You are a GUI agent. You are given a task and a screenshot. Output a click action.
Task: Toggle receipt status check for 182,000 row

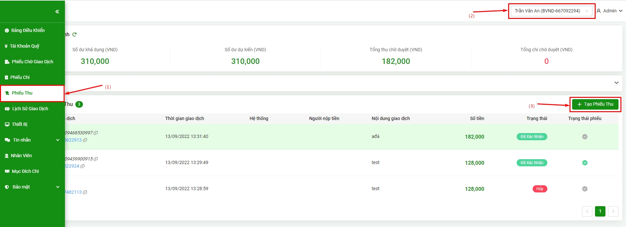pos(585,137)
